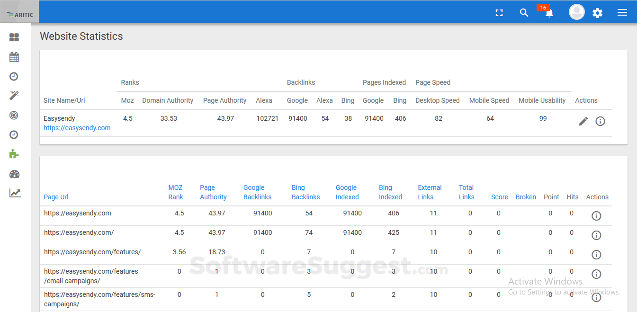637x312 pixels.
Task: Open the https://easysendy.com site link
Action: click(77, 128)
